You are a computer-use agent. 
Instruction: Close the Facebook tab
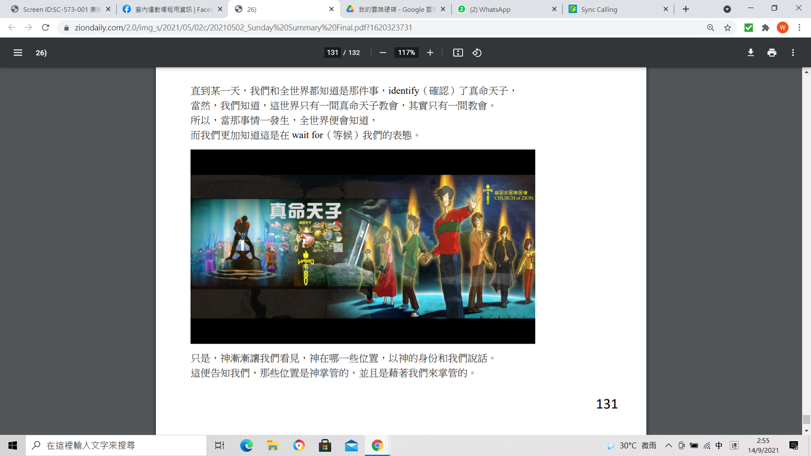point(220,9)
